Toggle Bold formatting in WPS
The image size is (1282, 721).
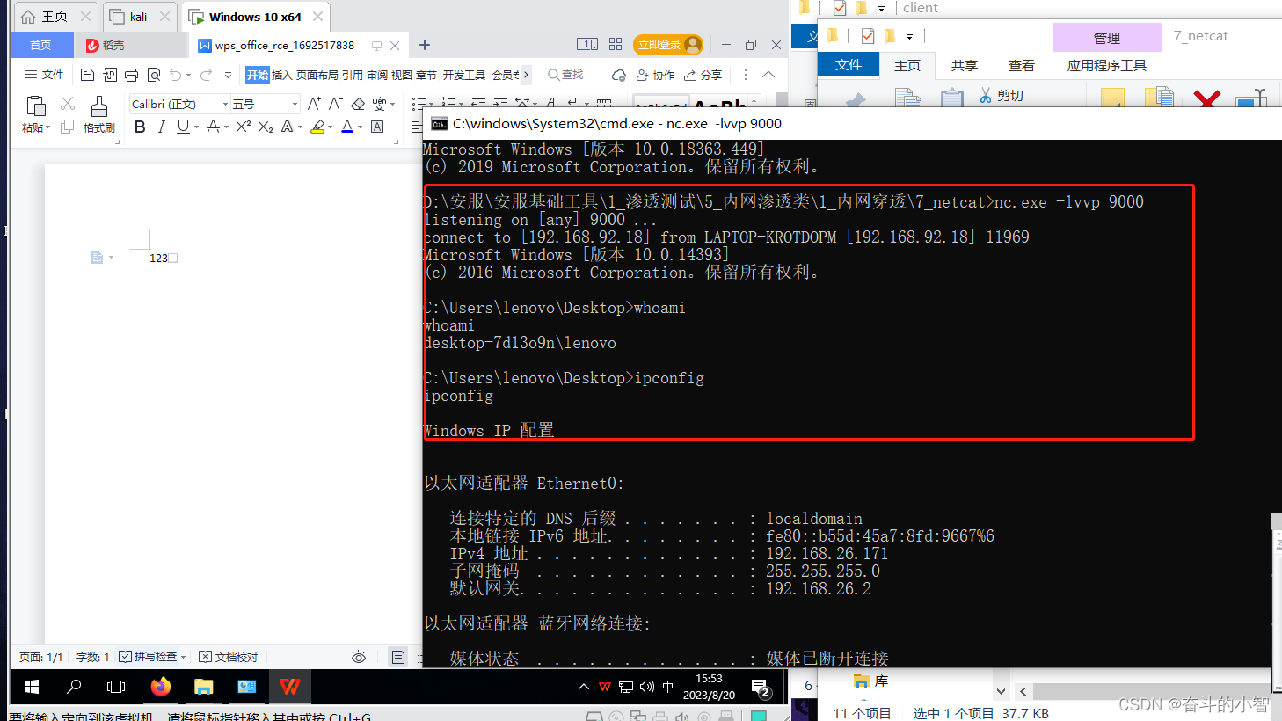click(x=140, y=127)
